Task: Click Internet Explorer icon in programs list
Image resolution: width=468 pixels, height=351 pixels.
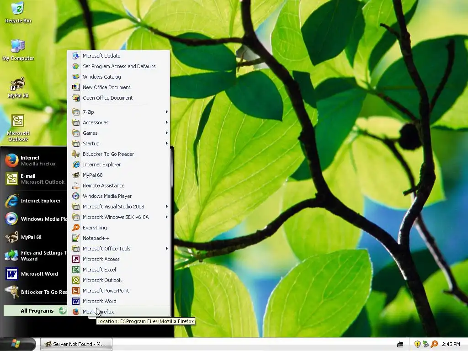Action: [x=76, y=165]
